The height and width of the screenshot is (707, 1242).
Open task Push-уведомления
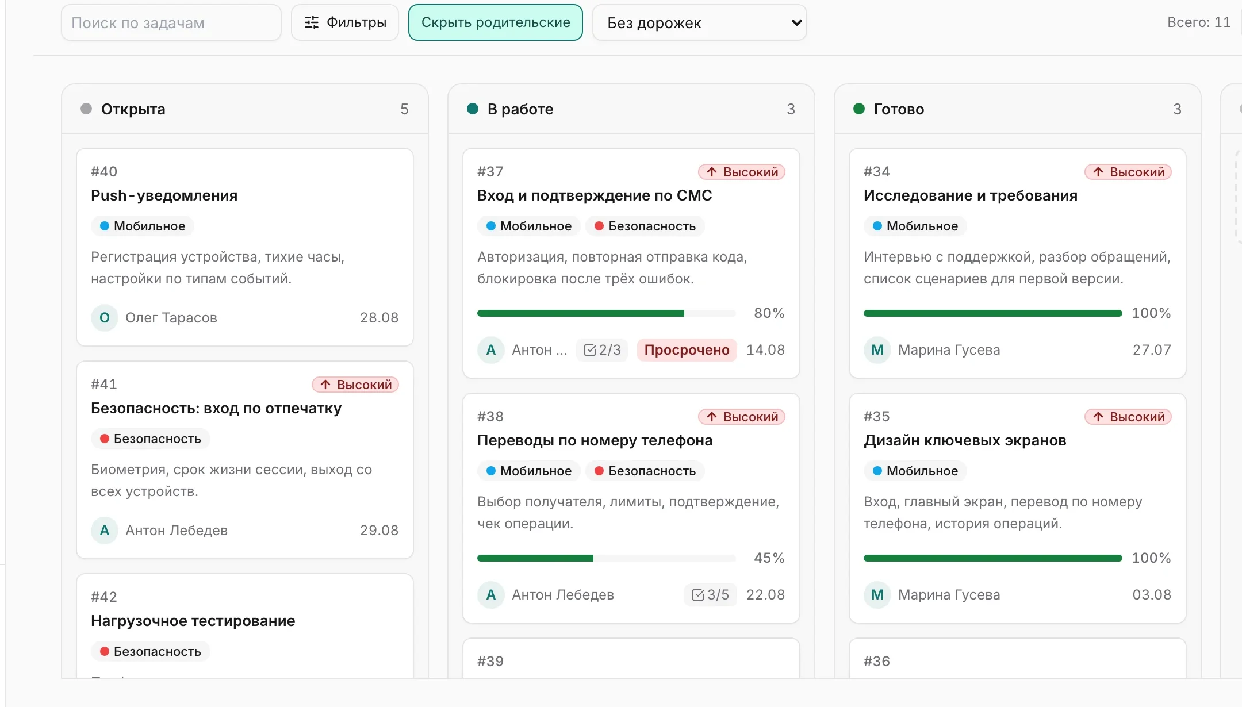coord(164,195)
